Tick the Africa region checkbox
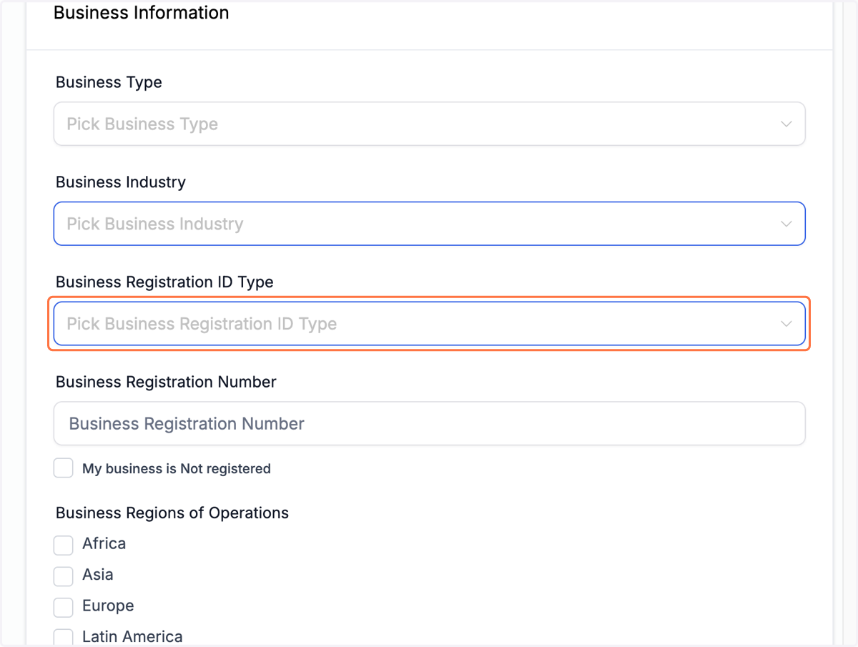The height and width of the screenshot is (647, 858). point(64,545)
